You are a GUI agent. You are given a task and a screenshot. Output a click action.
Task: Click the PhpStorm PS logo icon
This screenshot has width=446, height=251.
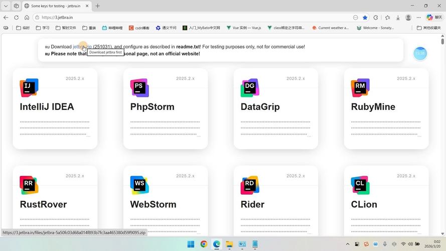tap(139, 88)
